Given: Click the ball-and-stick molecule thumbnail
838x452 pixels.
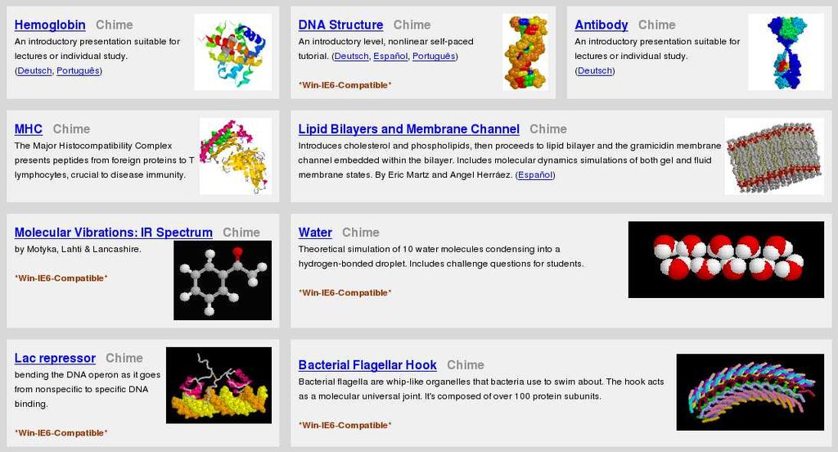Looking at the screenshot, I should (223, 280).
